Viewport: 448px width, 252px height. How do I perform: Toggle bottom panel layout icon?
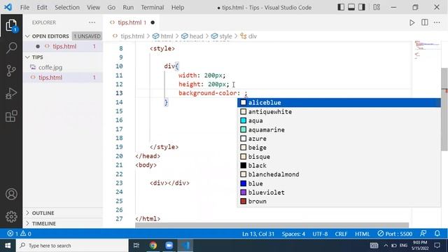click(x=351, y=7)
